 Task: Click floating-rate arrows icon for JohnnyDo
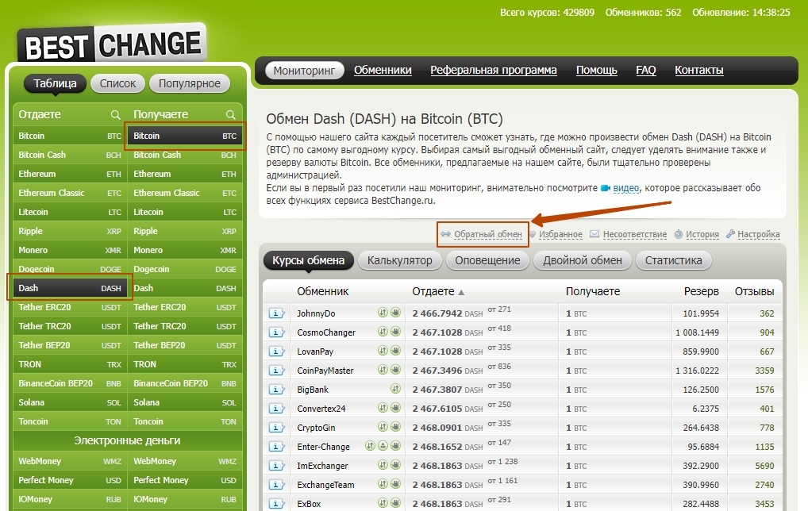click(383, 312)
